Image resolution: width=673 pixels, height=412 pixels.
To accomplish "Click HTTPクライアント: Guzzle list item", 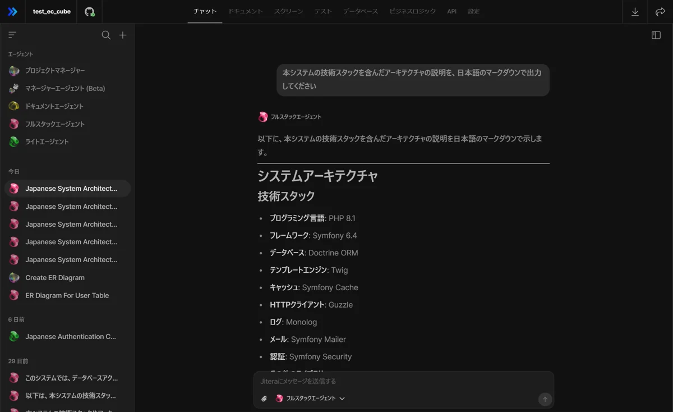I will 311,305.
